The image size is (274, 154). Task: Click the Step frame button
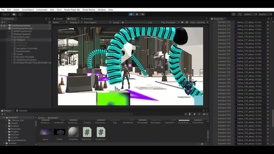tap(142, 14)
